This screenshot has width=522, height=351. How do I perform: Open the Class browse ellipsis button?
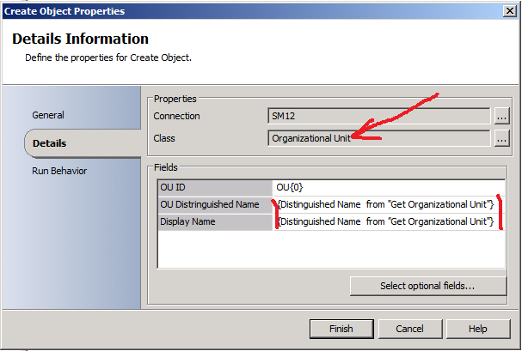[502, 137]
